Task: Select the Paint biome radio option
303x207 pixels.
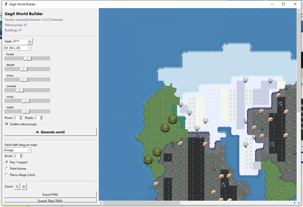Action: coord(7,168)
